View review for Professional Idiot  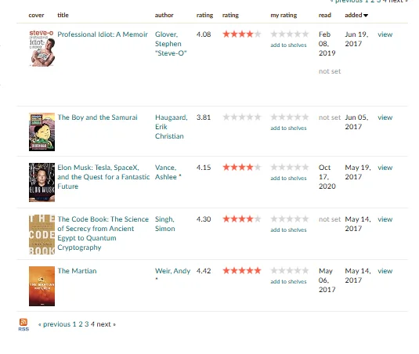pyautogui.click(x=385, y=34)
